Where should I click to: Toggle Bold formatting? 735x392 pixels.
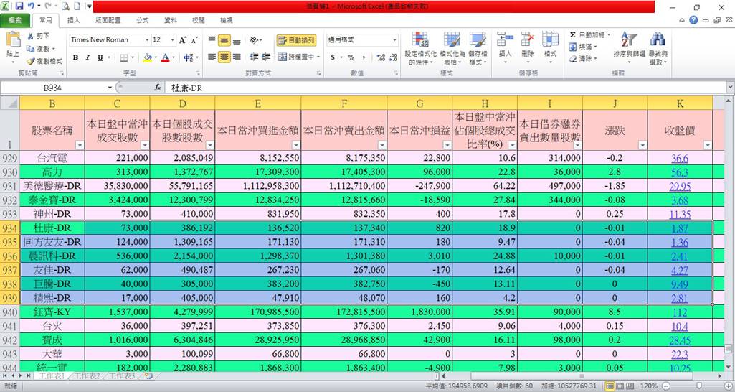pyautogui.click(x=75, y=57)
